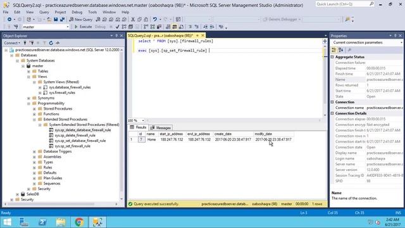Screen dimensions: 405x228
Task: Open the File menu
Action: [6, 12]
